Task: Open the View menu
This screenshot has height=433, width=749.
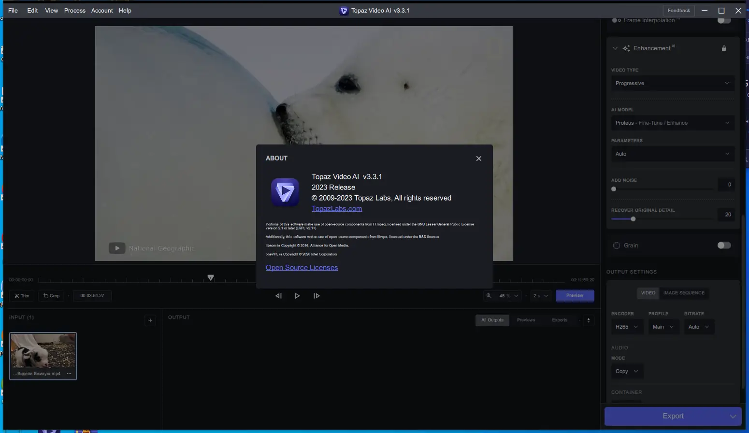Action: [x=52, y=11]
